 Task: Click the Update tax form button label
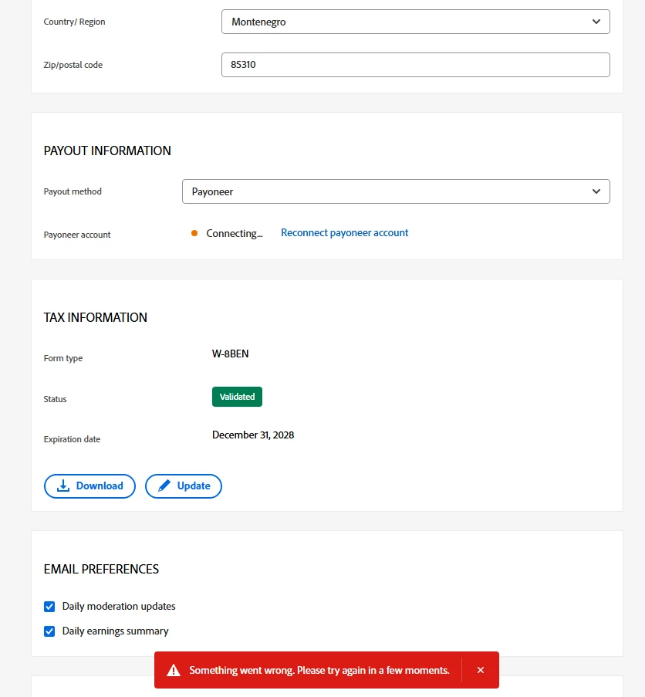pos(194,486)
